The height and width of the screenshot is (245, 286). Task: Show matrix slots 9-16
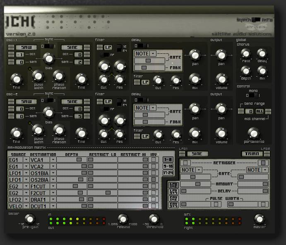pos(168,166)
